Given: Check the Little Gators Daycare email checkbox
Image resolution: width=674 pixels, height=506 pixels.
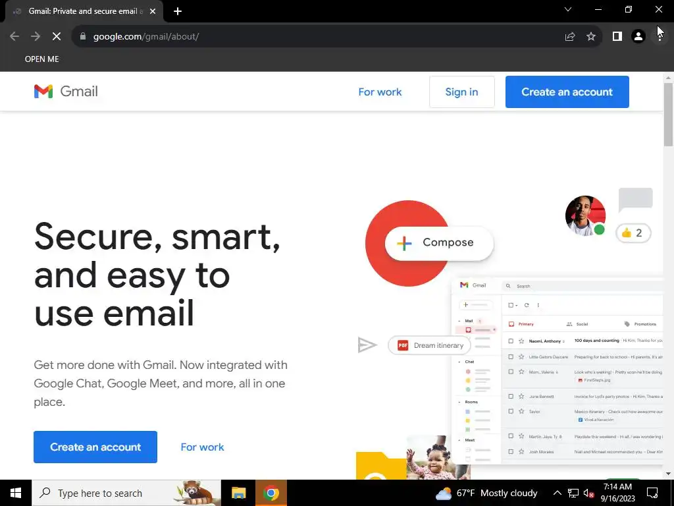Looking at the screenshot, I should [511, 356].
